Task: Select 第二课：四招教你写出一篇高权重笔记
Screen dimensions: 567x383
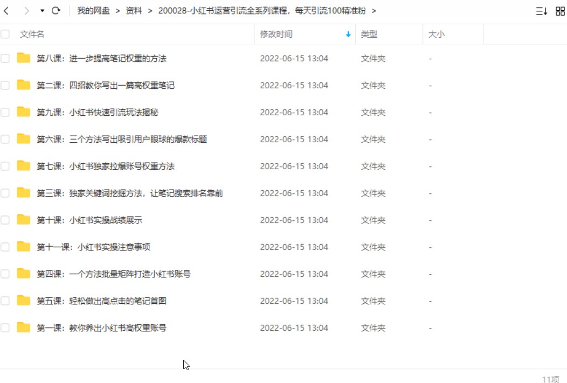Action: tap(106, 85)
